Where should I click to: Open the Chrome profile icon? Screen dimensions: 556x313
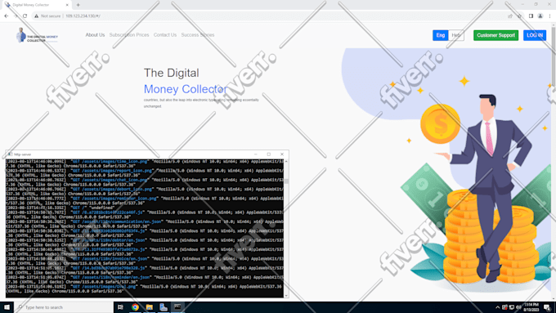(540, 16)
